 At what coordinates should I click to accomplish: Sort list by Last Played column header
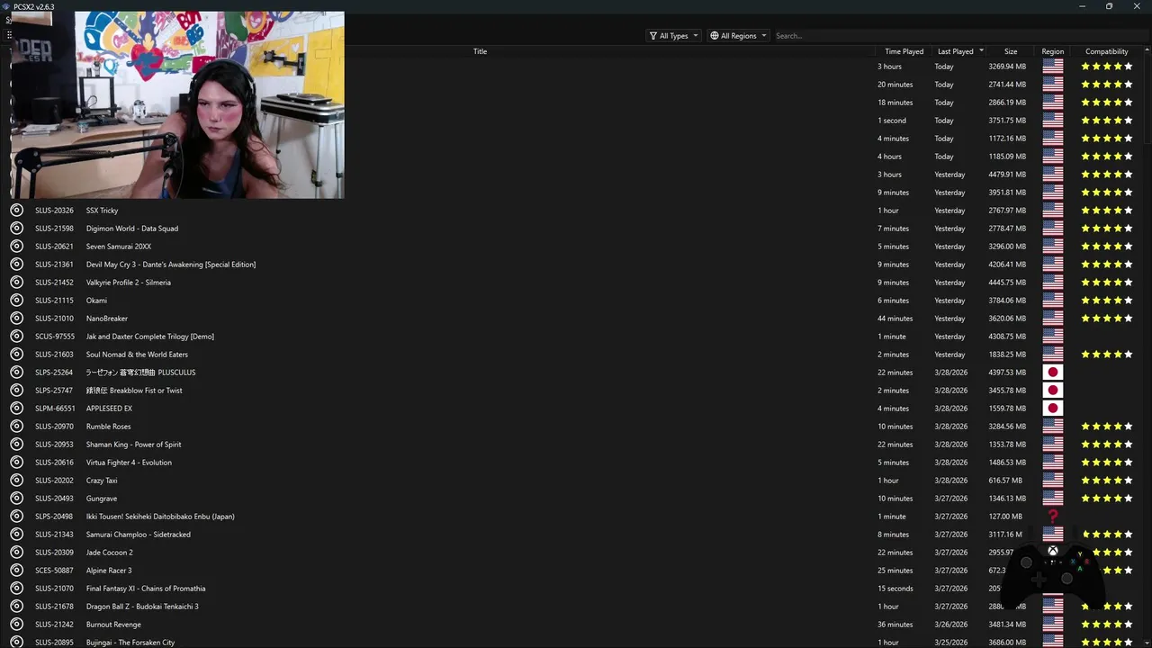(x=956, y=51)
